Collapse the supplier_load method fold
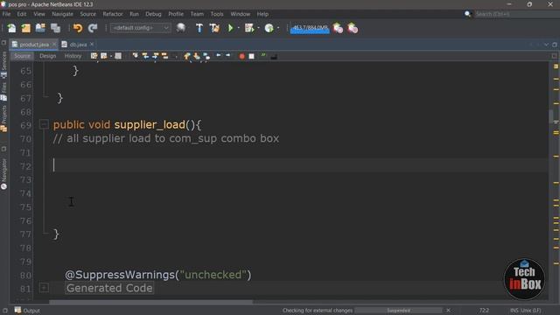Viewport: 560px width, 315px height. (x=44, y=124)
